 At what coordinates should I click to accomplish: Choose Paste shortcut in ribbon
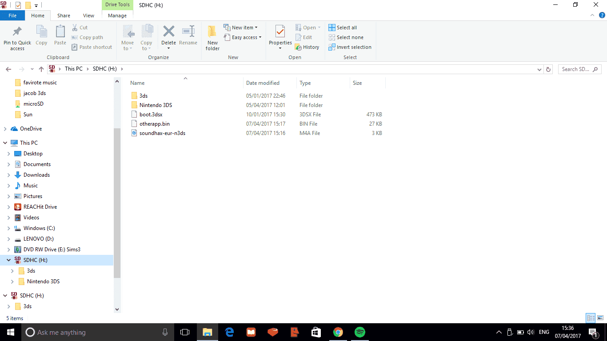(92, 47)
